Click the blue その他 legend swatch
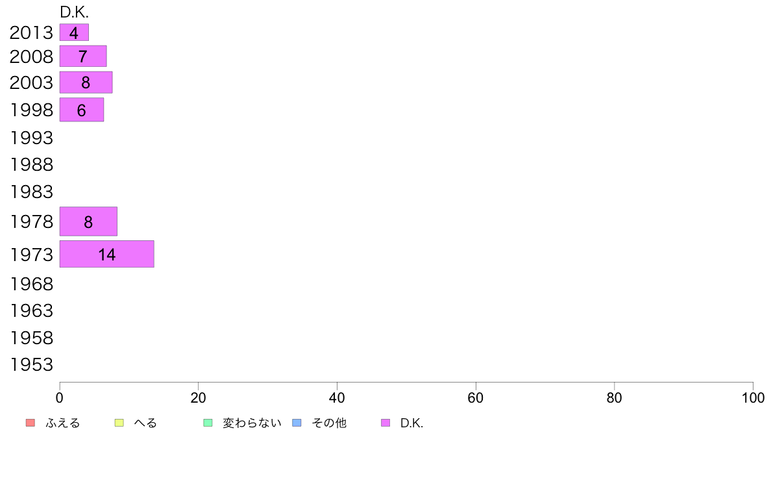 click(x=297, y=423)
